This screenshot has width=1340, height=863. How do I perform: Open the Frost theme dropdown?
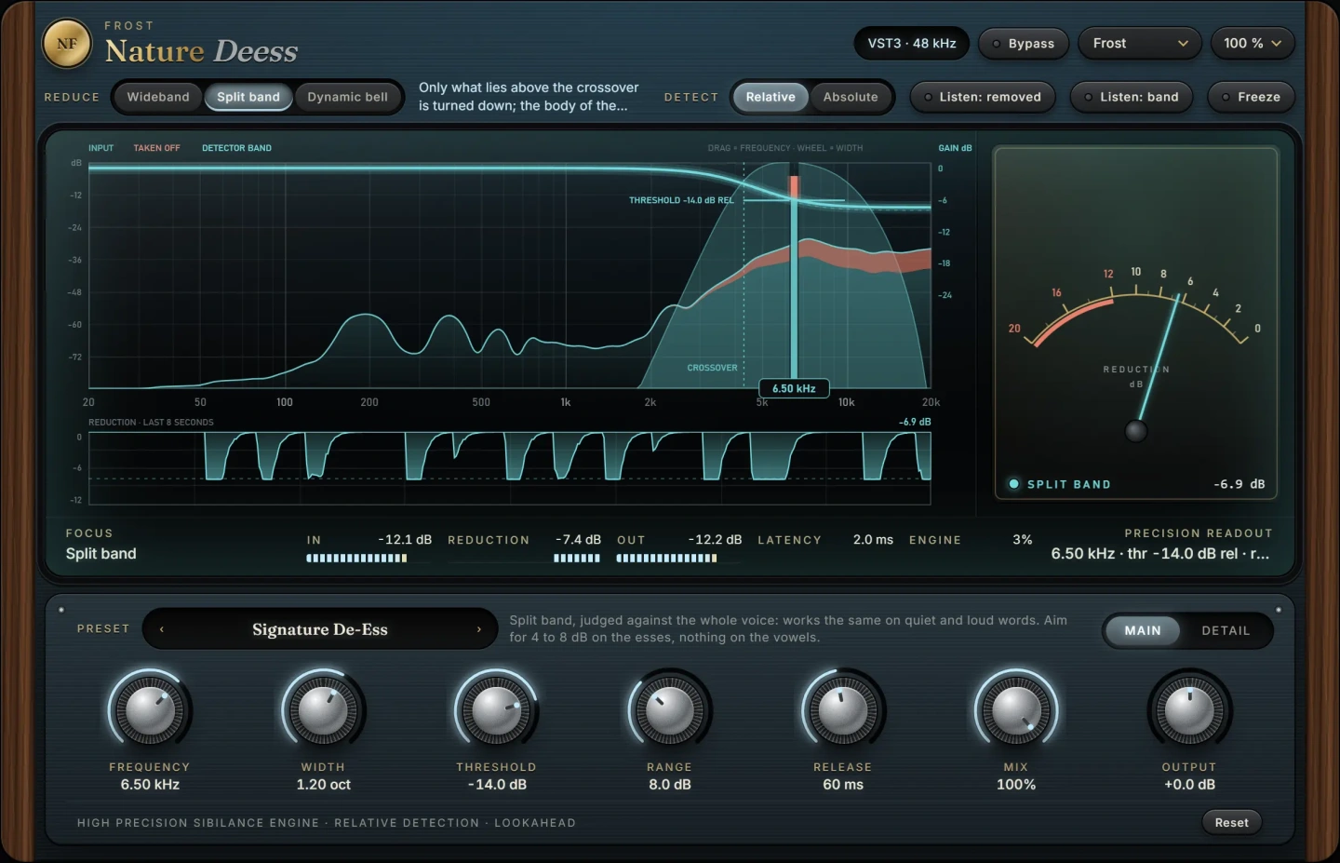pos(1140,43)
